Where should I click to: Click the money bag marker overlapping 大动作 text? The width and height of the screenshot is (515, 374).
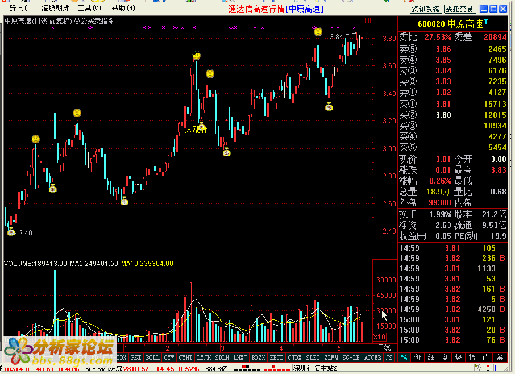click(x=201, y=126)
